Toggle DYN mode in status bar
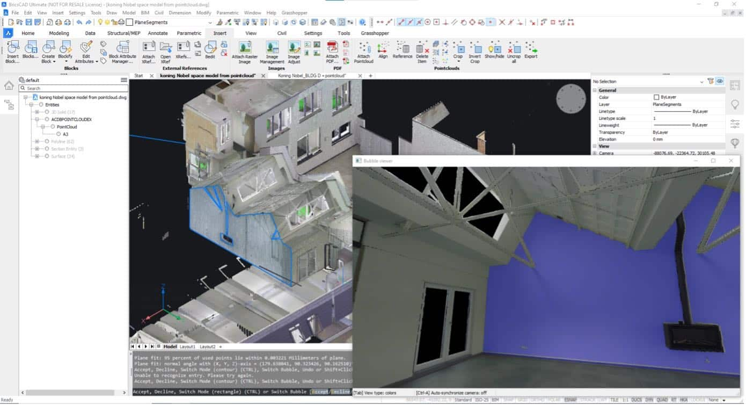Image resolution: width=746 pixels, height=405 pixels. [x=650, y=400]
